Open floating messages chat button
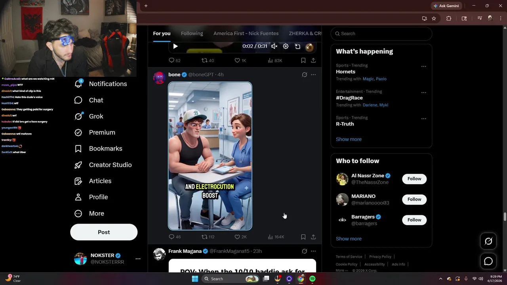Screen dimensions: 507x285 coord(488,261)
